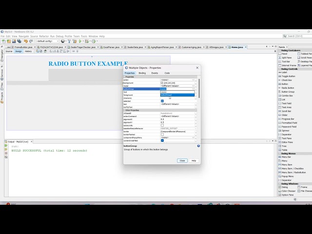Screen dimensions: 312x234
Task: Click the Build Project hammer icon
Action: pos(69,41)
